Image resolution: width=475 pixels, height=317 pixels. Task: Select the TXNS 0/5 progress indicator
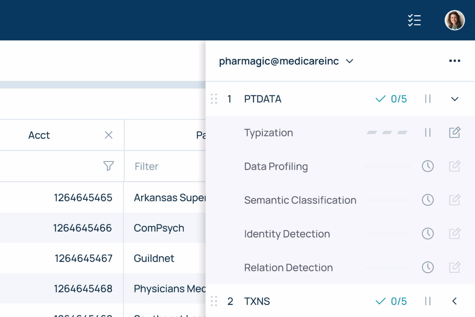coord(391,301)
